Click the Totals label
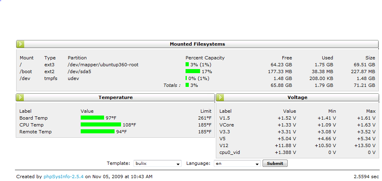This screenshot has width=382, height=181. (x=172, y=85)
